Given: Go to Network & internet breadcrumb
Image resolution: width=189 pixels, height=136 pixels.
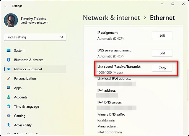Looking at the screenshot, I should [x=111, y=18].
